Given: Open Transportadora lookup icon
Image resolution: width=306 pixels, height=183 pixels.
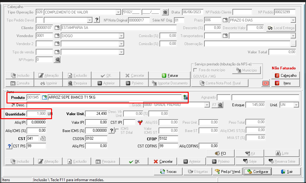Looking at the screenshot, I should tap(225, 36).
